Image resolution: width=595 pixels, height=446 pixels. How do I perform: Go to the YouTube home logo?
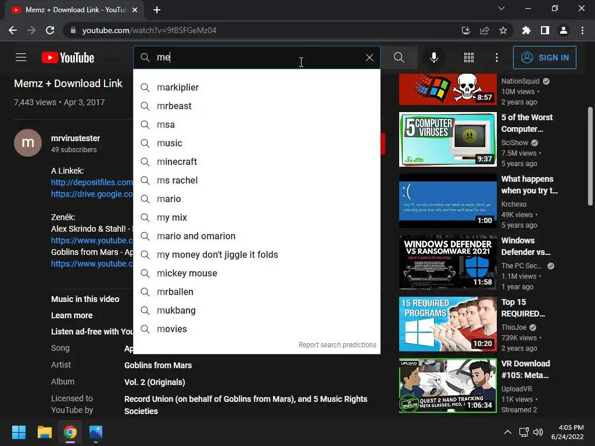pos(68,57)
